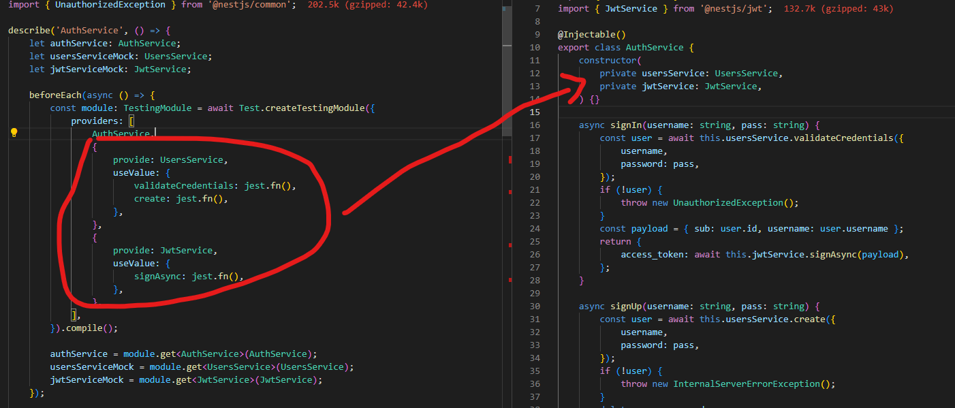Image resolution: width=955 pixels, height=408 pixels.
Task: Click the '132.7k (gzipped: 43k)' import cost text
Action: click(839, 9)
